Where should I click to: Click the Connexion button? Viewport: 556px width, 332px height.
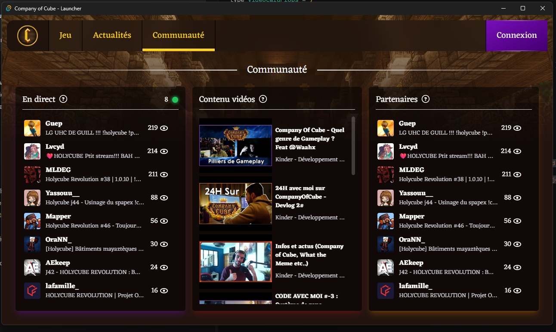point(516,36)
